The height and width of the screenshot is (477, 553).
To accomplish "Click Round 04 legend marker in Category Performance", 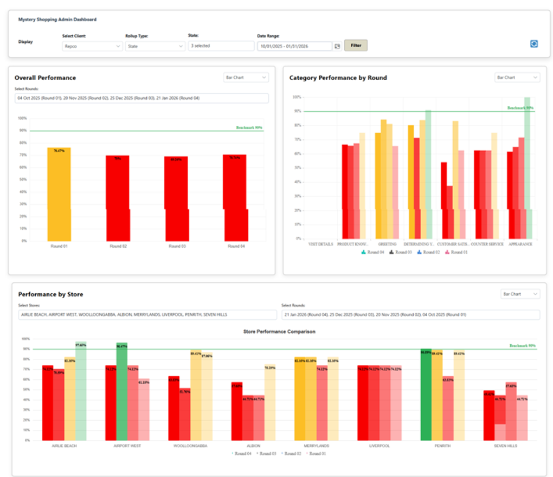I will [x=363, y=252].
